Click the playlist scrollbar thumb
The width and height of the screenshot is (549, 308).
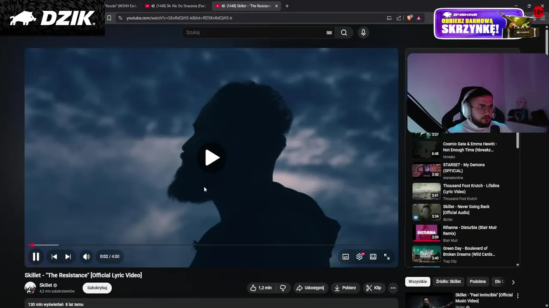click(518, 141)
